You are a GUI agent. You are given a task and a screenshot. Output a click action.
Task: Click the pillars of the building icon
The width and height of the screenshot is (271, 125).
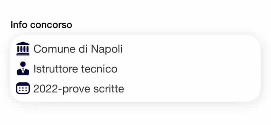coord(23,49)
